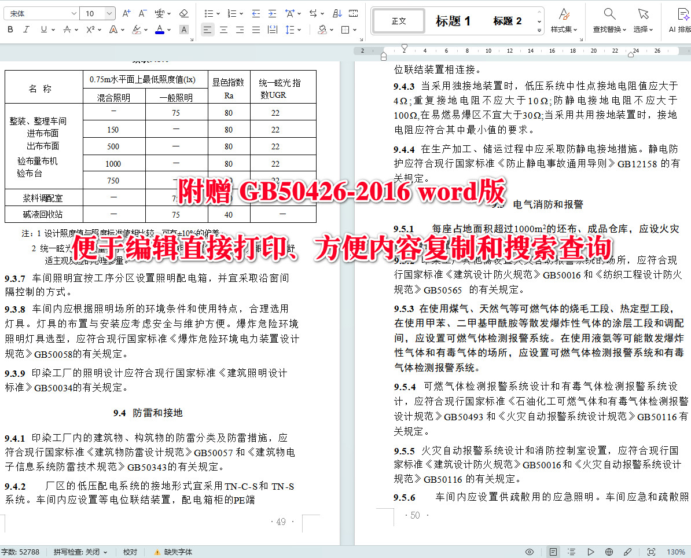Open 查找替换 find and replace
The width and height of the screenshot is (691, 558).
coord(609,20)
